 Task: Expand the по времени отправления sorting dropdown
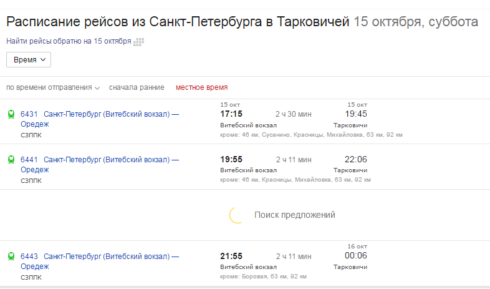[x=53, y=87]
